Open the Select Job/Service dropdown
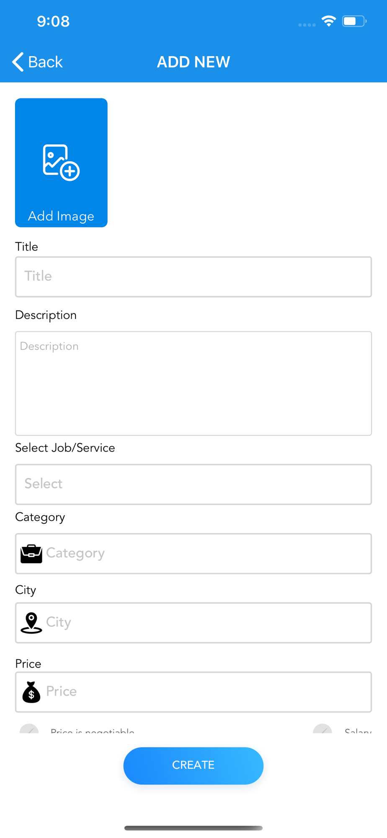The height and width of the screenshot is (838, 387). point(193,484)
